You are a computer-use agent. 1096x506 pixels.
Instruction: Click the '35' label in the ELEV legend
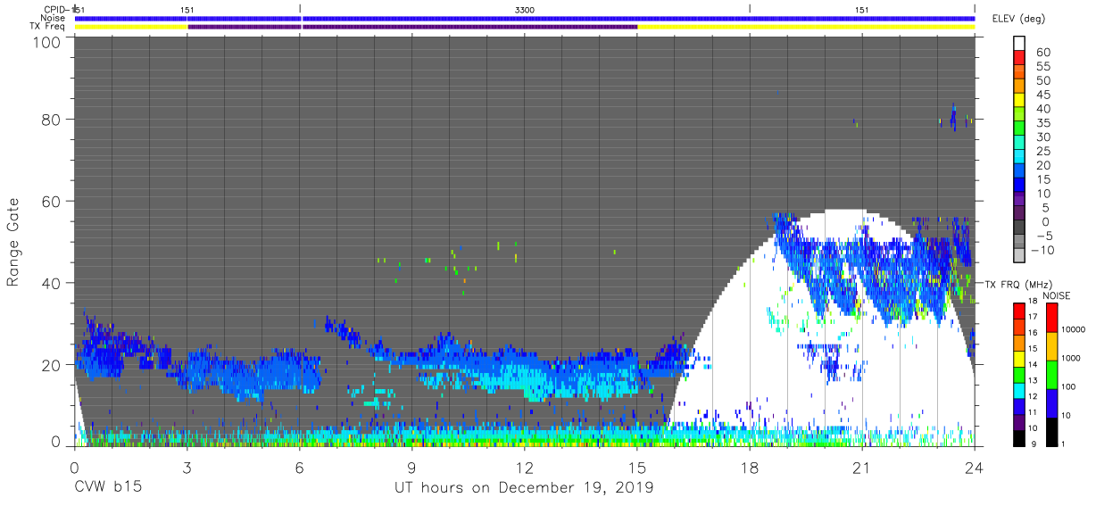tap(1042, 123)
